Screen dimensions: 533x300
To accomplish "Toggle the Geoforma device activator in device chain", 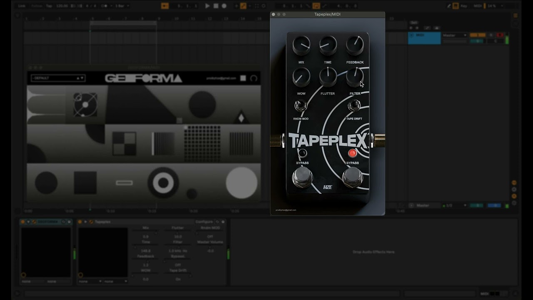I will tap(23, 222).
